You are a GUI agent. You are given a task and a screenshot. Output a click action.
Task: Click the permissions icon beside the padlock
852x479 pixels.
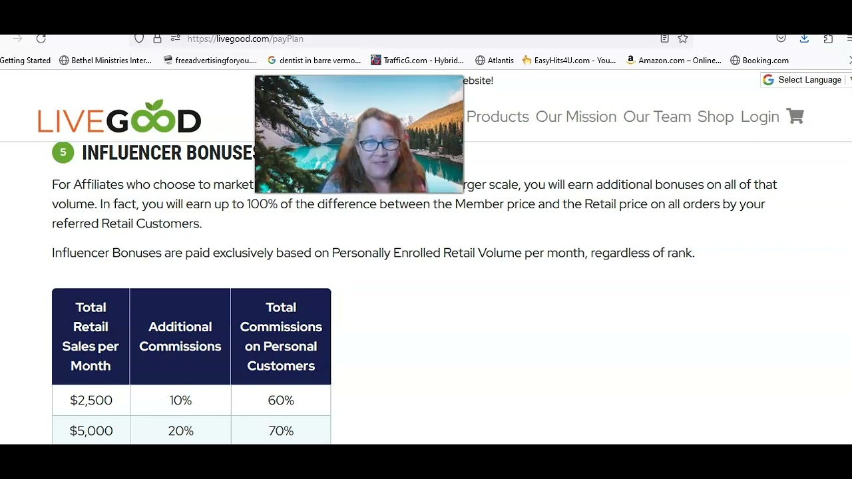point(175,39)
